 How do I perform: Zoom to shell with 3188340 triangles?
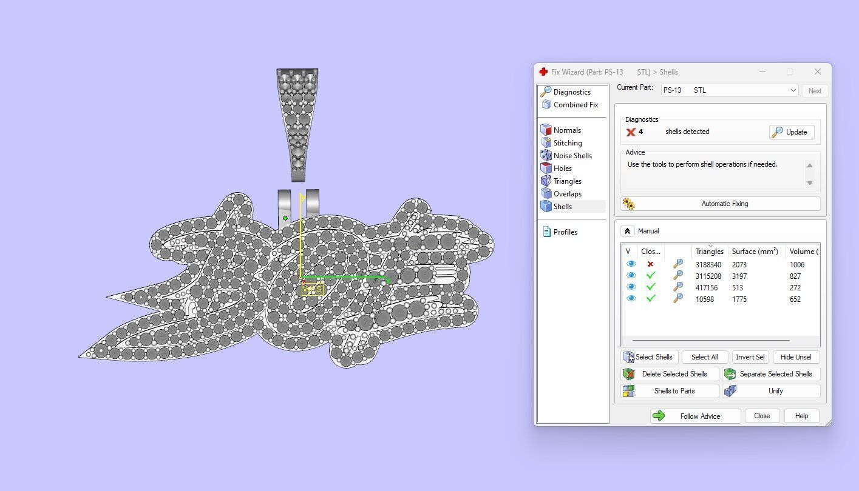pos(678,264)
